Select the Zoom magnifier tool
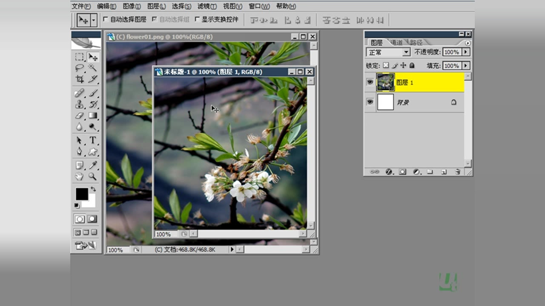Image resolution: width=545 pixels, height=306 pixels. point(92,176)
